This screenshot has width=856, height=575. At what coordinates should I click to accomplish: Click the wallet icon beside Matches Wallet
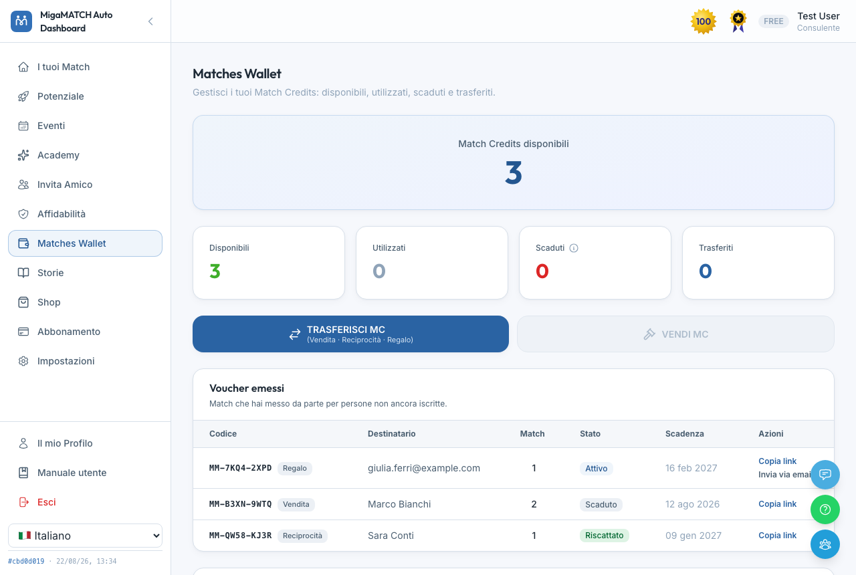point(23,243)
